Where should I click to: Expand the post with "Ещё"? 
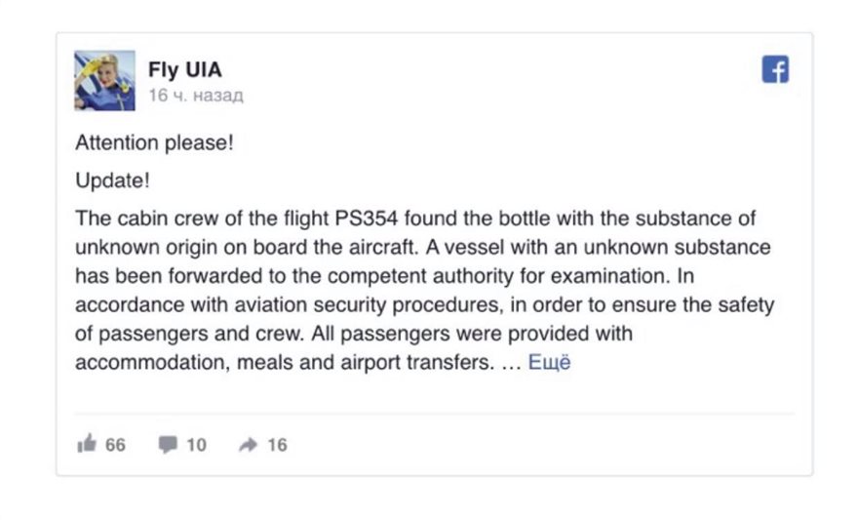549,363
